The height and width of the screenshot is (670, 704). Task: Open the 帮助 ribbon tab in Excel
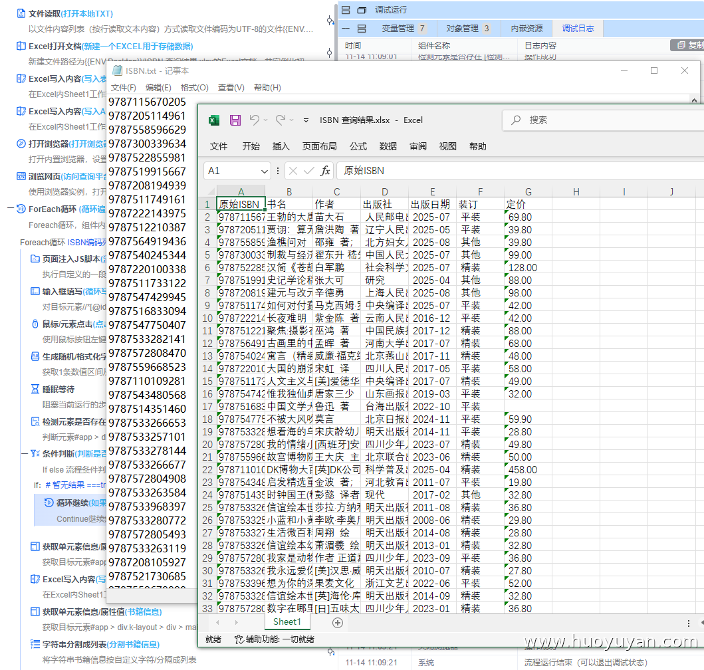pos(478,146)
